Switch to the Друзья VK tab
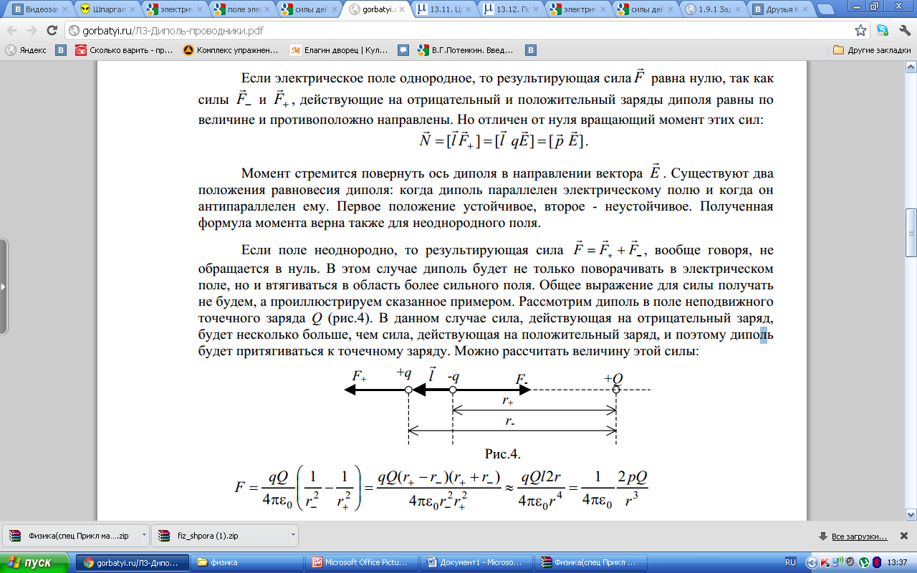Viewport: 917px width, 573px height. click(x=781, y=10)
